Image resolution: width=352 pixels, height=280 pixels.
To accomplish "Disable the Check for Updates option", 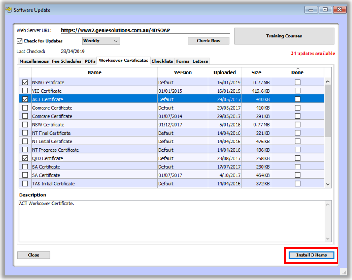I will (19, 41).
